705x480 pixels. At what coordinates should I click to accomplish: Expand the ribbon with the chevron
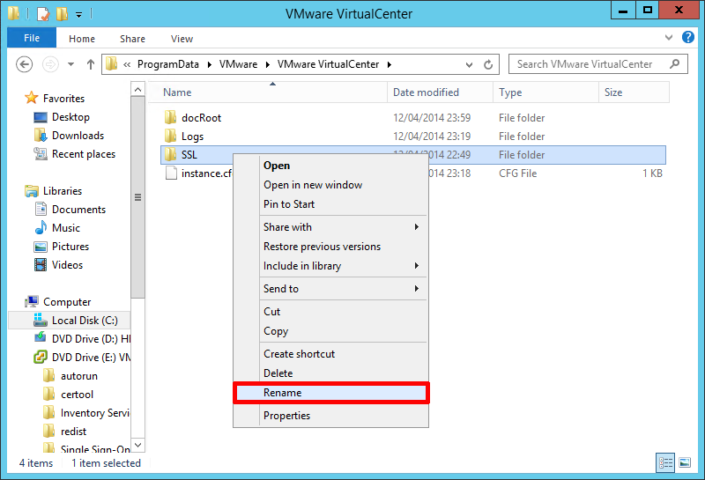pos(669,37)
